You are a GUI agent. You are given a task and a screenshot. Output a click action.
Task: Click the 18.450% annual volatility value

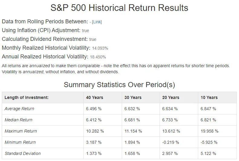[x=98, y=57]
